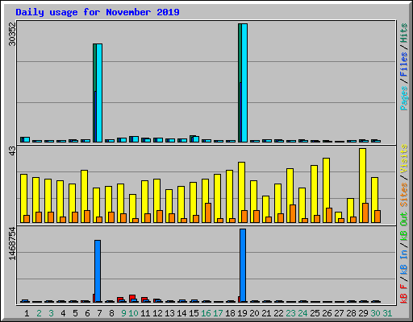
Task: Click the day 19 label on the x-axis
Action: (242, 313)
